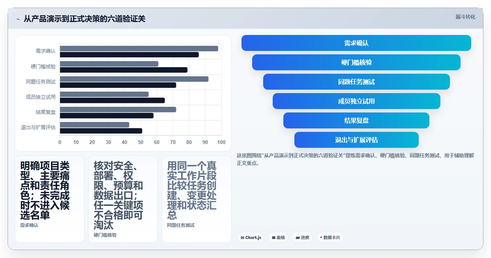Click the 表格 chip
This screenshot has width=491, height=258.
click(x=278, y=237)
